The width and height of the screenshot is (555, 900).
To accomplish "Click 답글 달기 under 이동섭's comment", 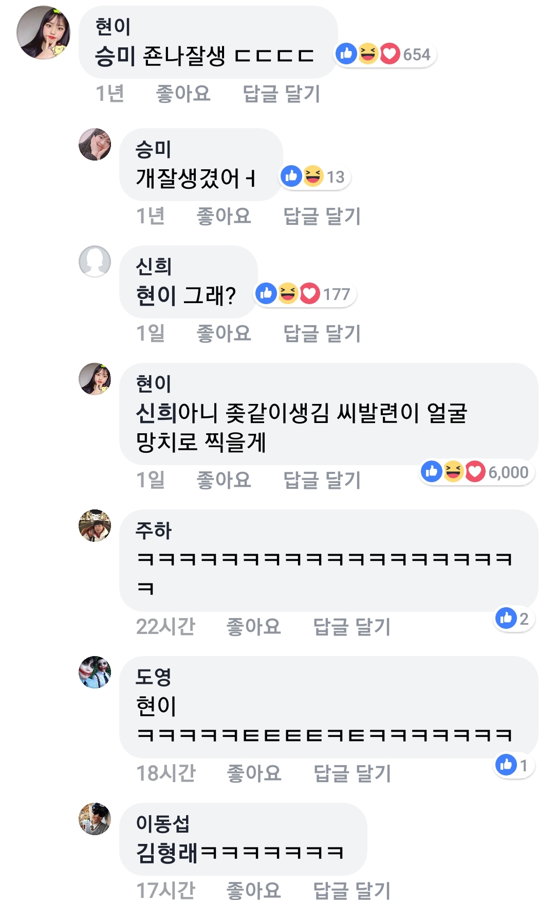I will point(352,890).
